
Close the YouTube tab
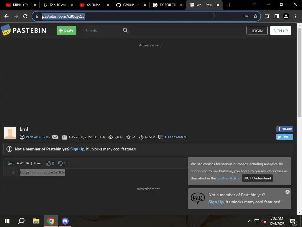[108, 5]
